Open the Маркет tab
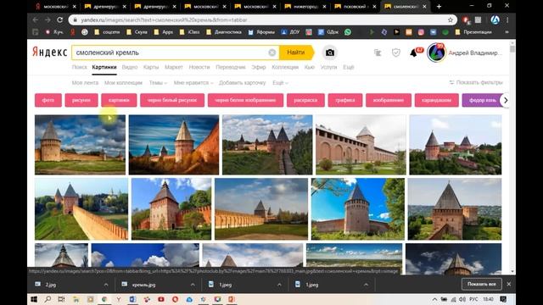Image resolution: width=543 pixels, height=305 pixels. pyautogui.click(x=174, y=67)
